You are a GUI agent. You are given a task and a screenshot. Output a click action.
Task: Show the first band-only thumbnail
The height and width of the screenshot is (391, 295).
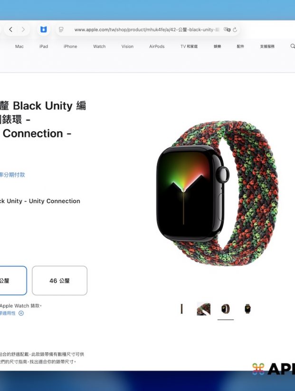181,309
